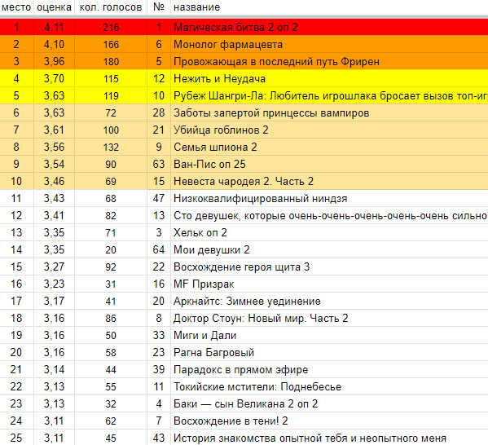Click the rating 3,70 for Нежить и Неудача
Viewport: 488px width, 445px height.
tap(54, 78)
